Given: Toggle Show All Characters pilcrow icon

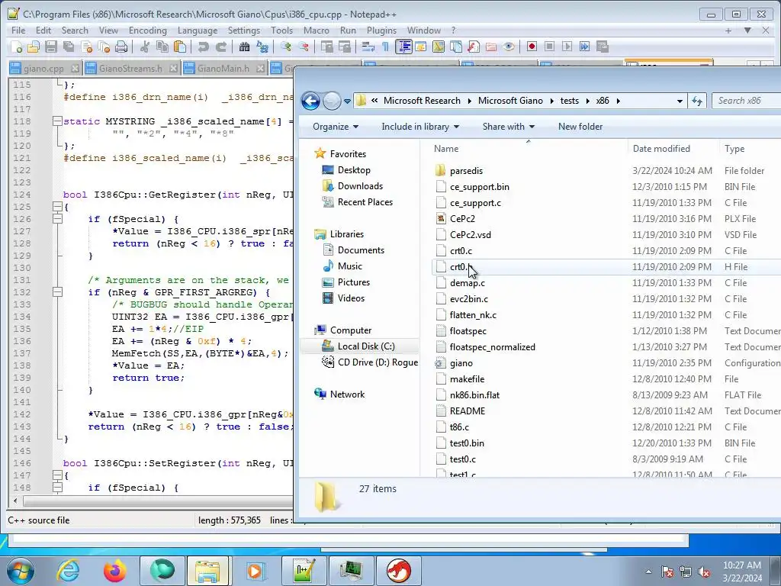Looking at the screenshot, I should pos(385,47).
